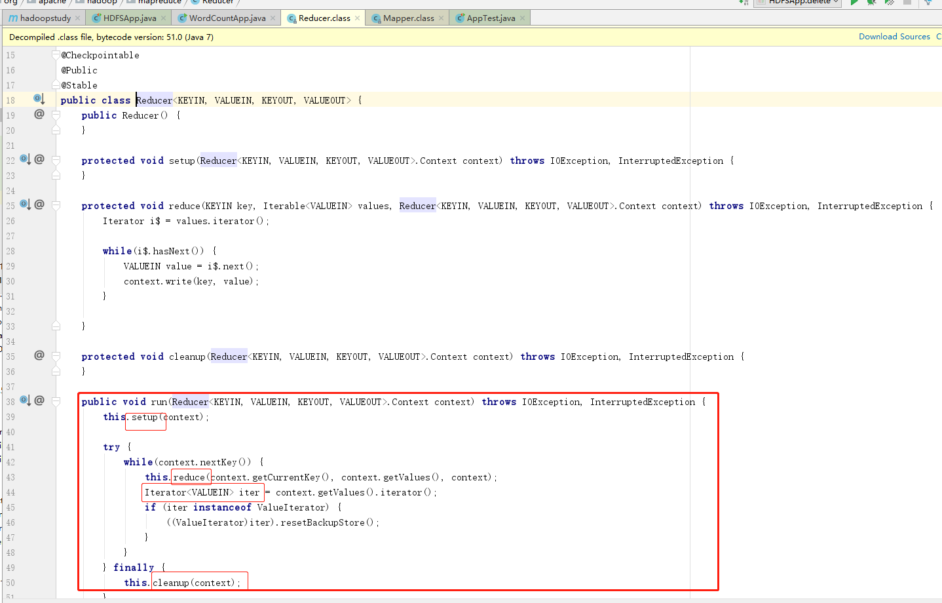The image size is (942, 603).
Task: Click the Download Sources link
Action: coord(894,37)
